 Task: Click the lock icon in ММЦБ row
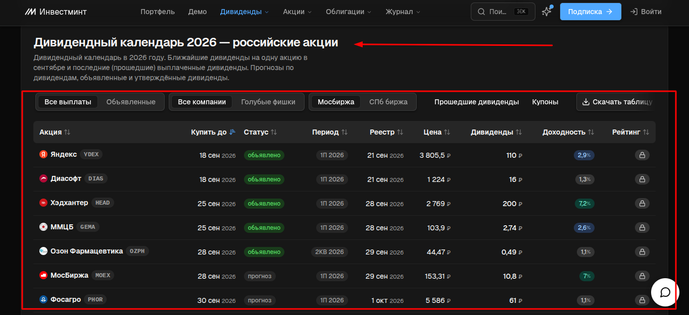[642, 228]
